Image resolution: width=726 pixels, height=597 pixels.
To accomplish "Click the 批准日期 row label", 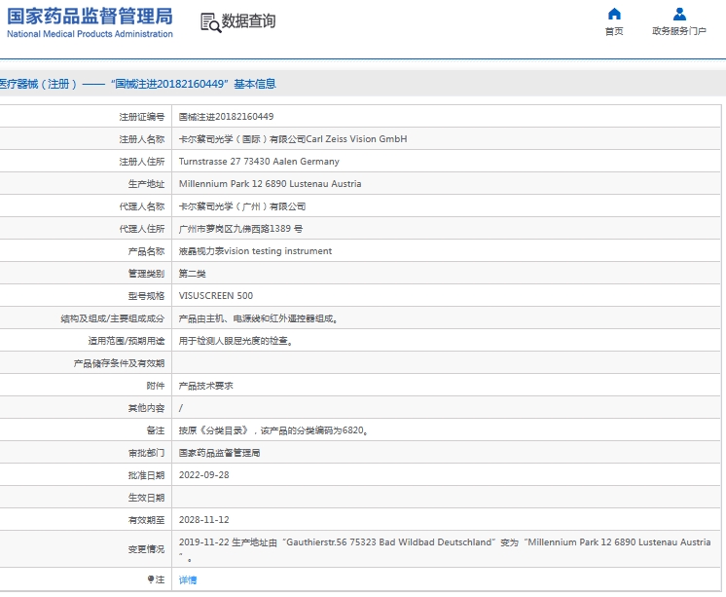I will pos(146,475).
